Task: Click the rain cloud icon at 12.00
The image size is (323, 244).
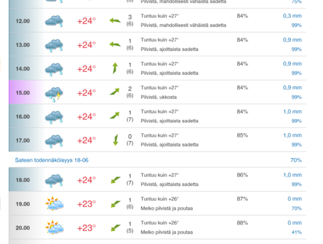Action: [x=54, y=21]
